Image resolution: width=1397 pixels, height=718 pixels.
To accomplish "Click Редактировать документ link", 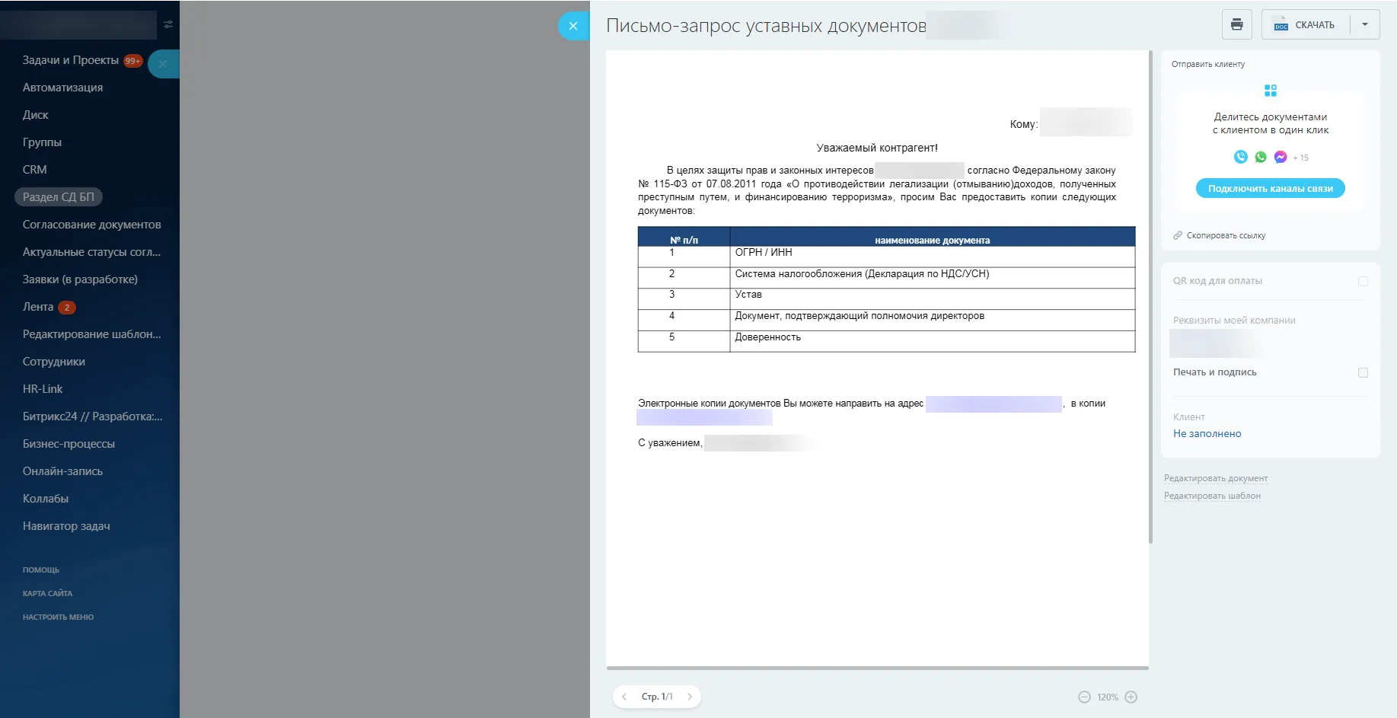I will [1215, 478].
